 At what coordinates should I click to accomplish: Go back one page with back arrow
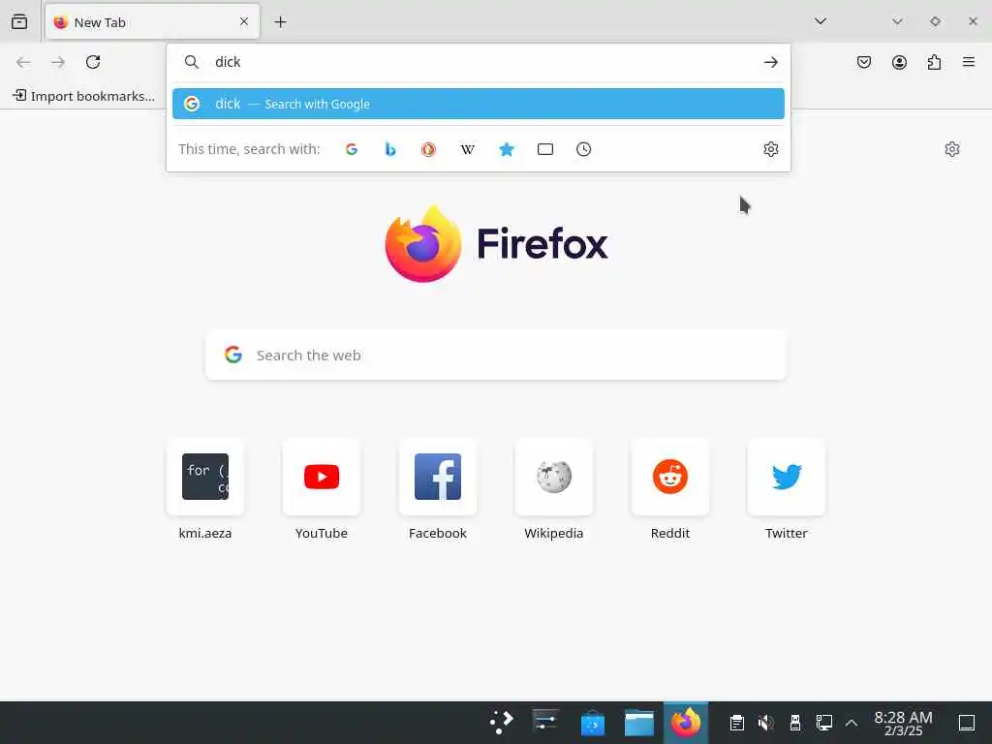pos(23,62)
